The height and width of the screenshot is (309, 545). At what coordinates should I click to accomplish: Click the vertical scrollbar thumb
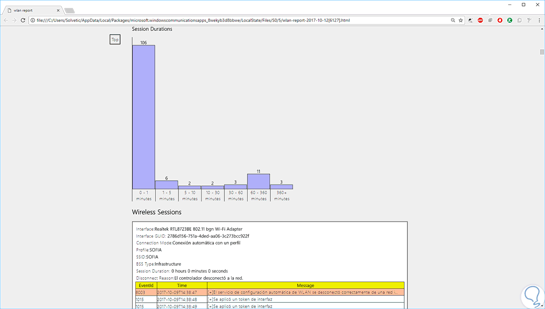(x=541, y=52)
